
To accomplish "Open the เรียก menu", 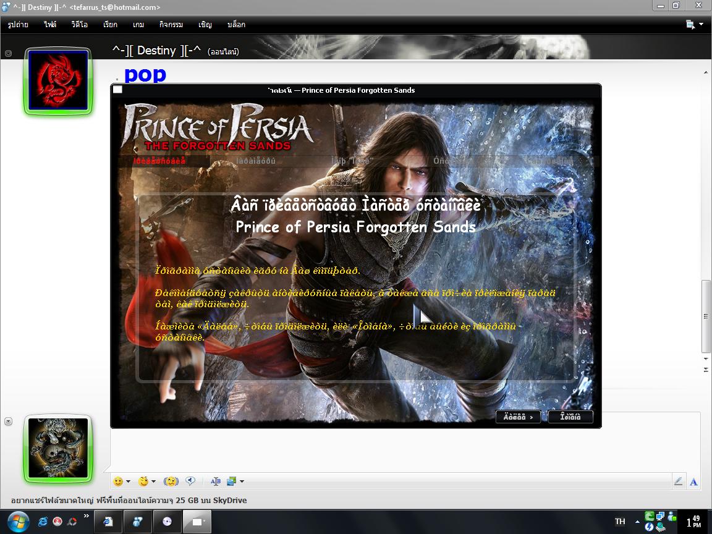I will 110,25.
